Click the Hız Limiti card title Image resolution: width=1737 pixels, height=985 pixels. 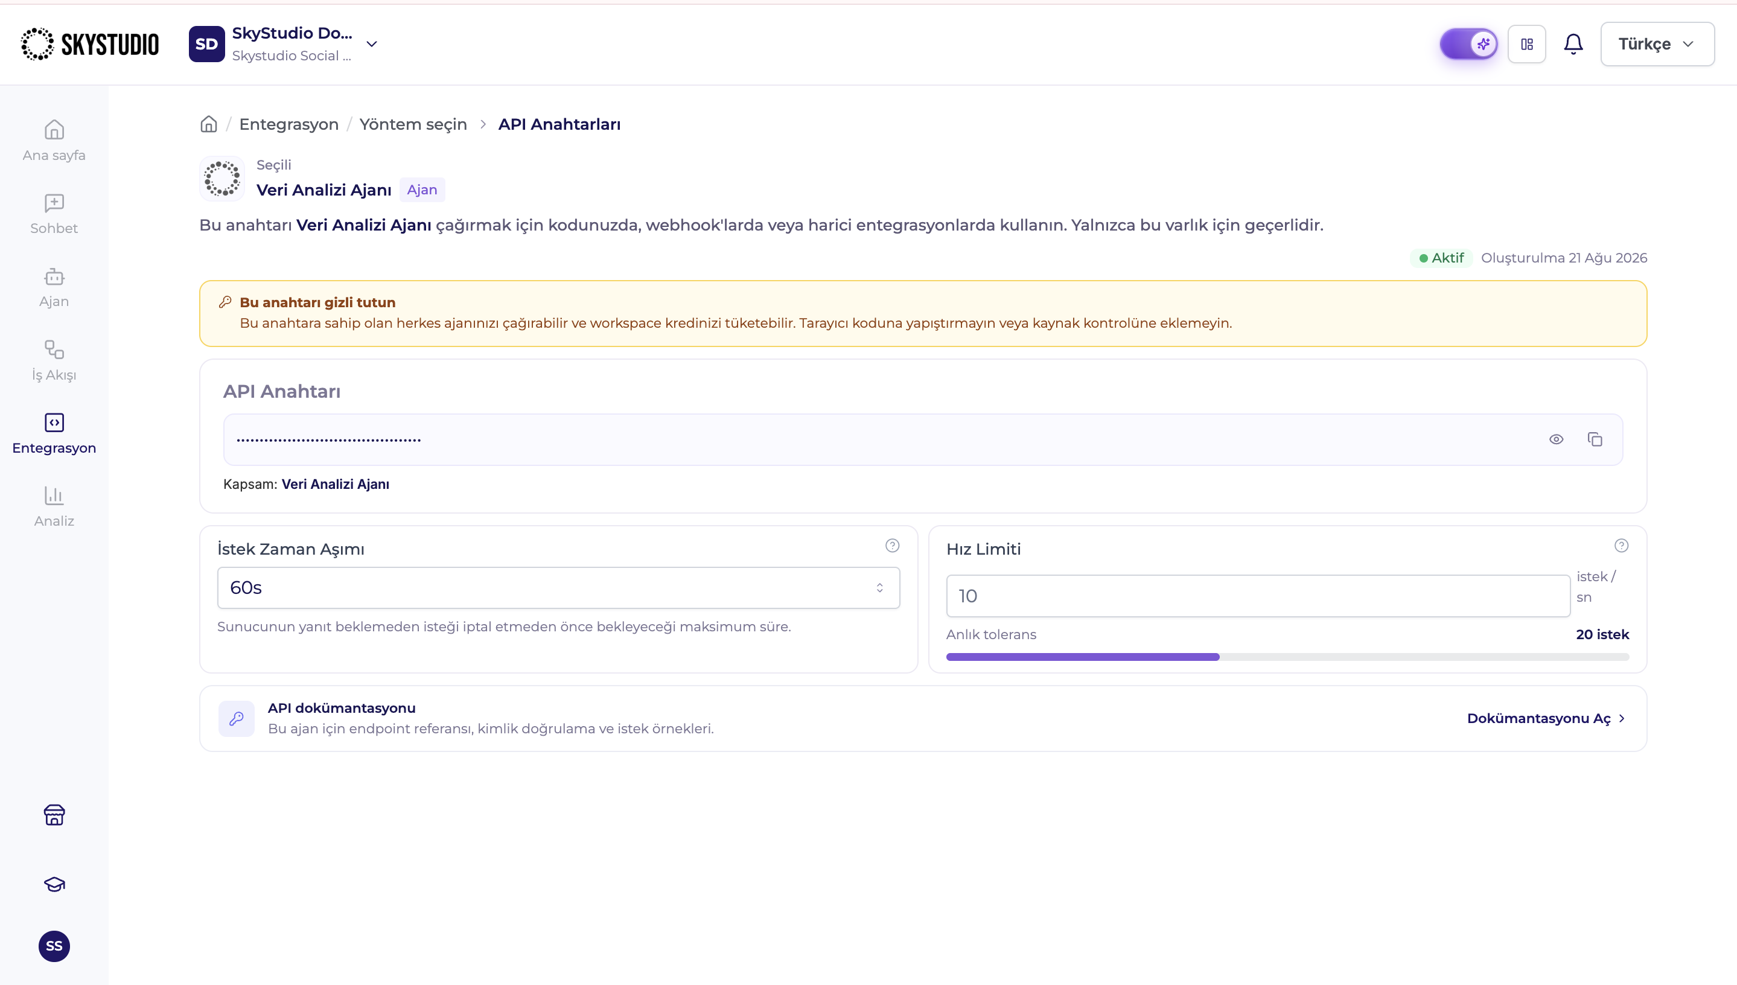[984, 549]
